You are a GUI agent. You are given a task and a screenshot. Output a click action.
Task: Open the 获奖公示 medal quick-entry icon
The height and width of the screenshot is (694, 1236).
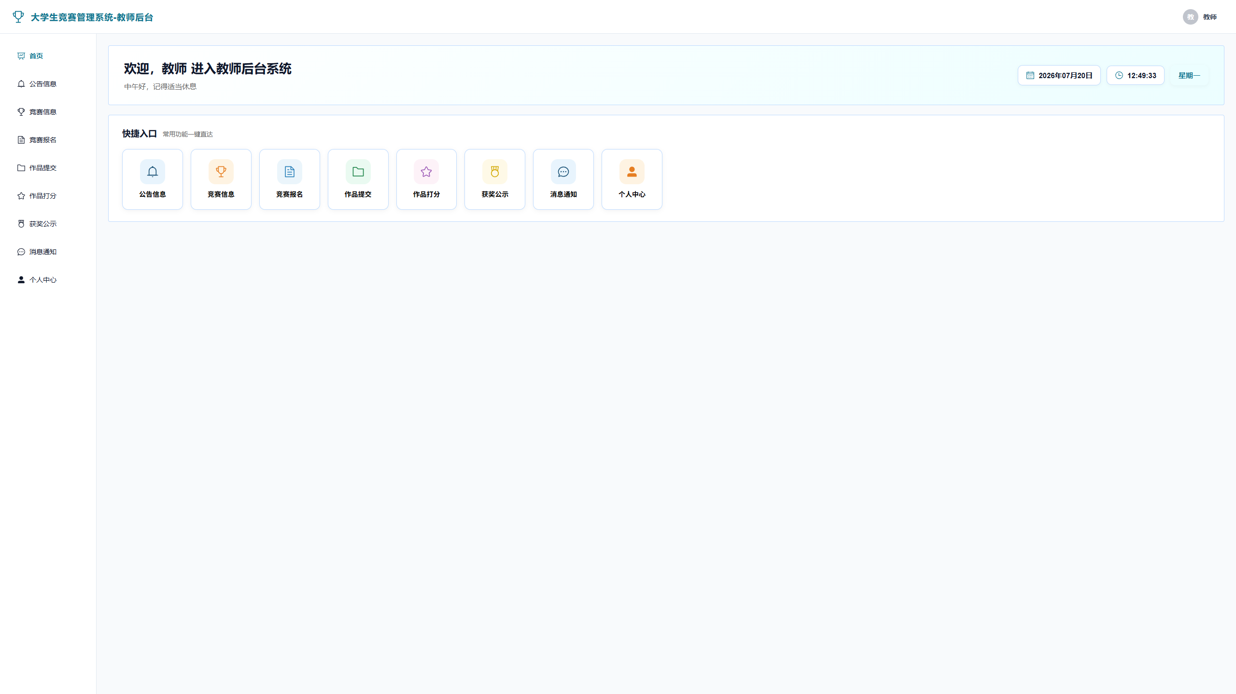[495, 172]
